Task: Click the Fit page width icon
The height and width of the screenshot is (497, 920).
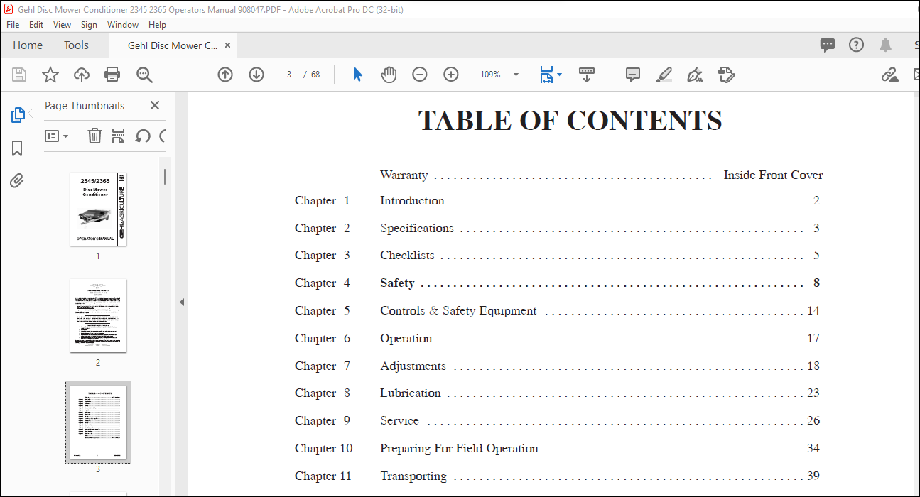Action: click(x=546, y=75)
